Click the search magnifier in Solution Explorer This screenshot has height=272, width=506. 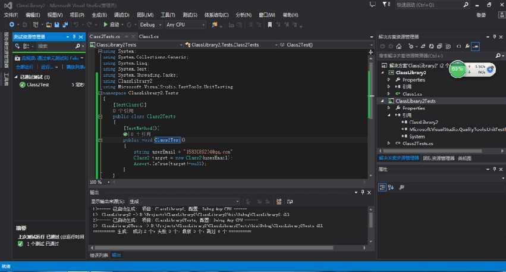tap(498, 56)
